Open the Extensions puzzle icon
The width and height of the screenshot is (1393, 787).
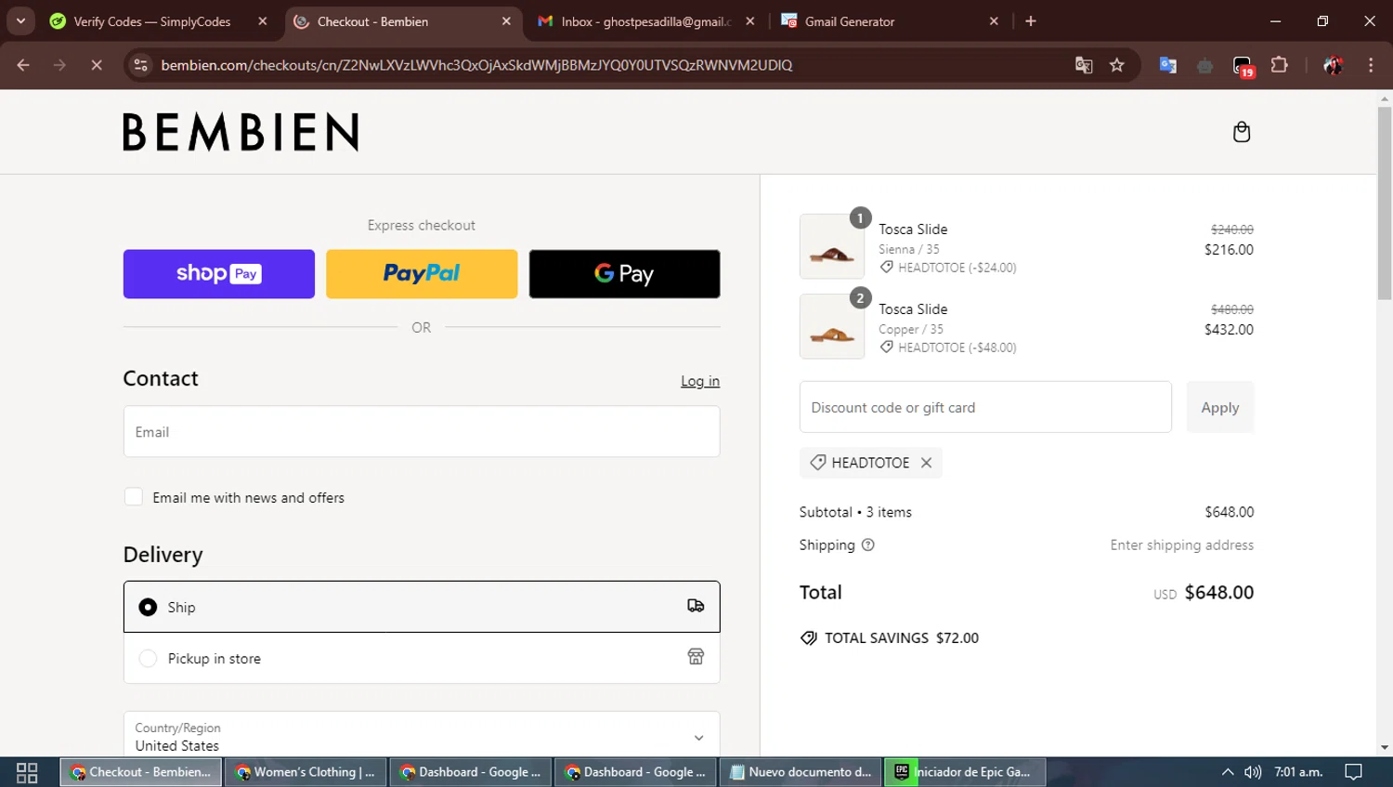(x=1280, y=65)
